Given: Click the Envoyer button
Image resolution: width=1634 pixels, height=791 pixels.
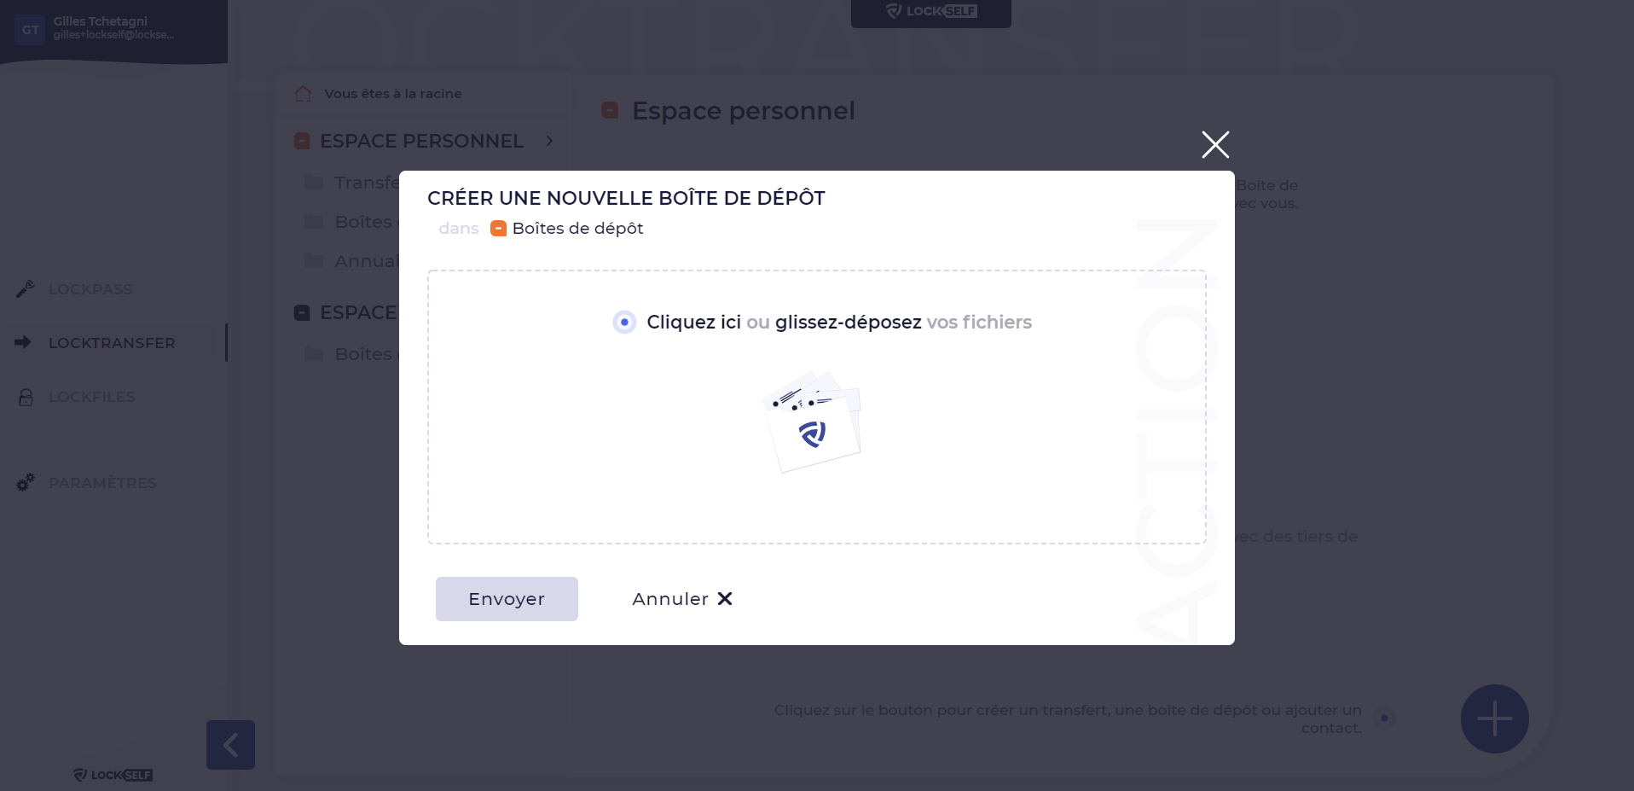Looking at the screenshot, I should [507, 599].
